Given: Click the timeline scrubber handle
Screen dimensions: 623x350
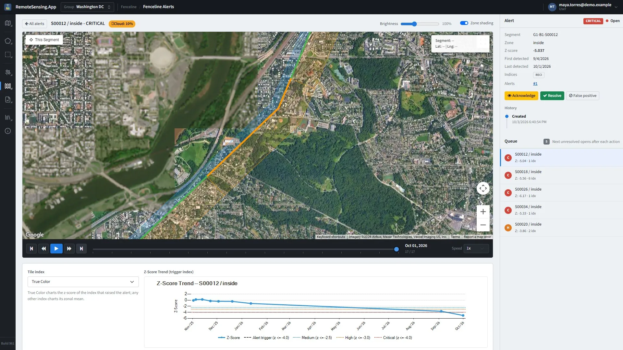Looking at the screenshot, I should [396, 249].
